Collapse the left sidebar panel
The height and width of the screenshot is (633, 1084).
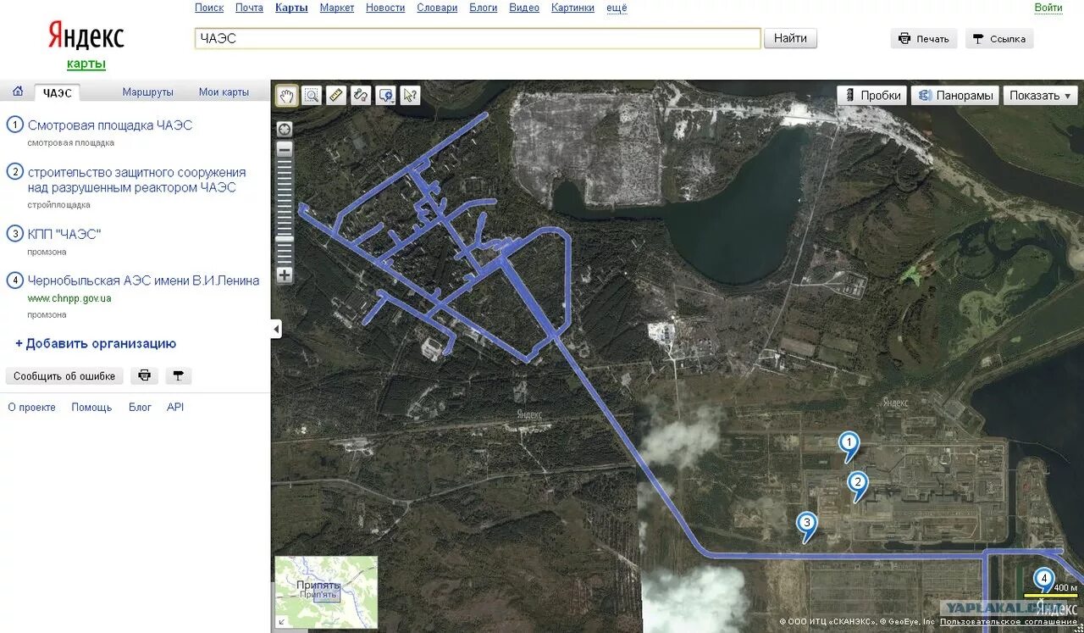(x=276, y=329)
